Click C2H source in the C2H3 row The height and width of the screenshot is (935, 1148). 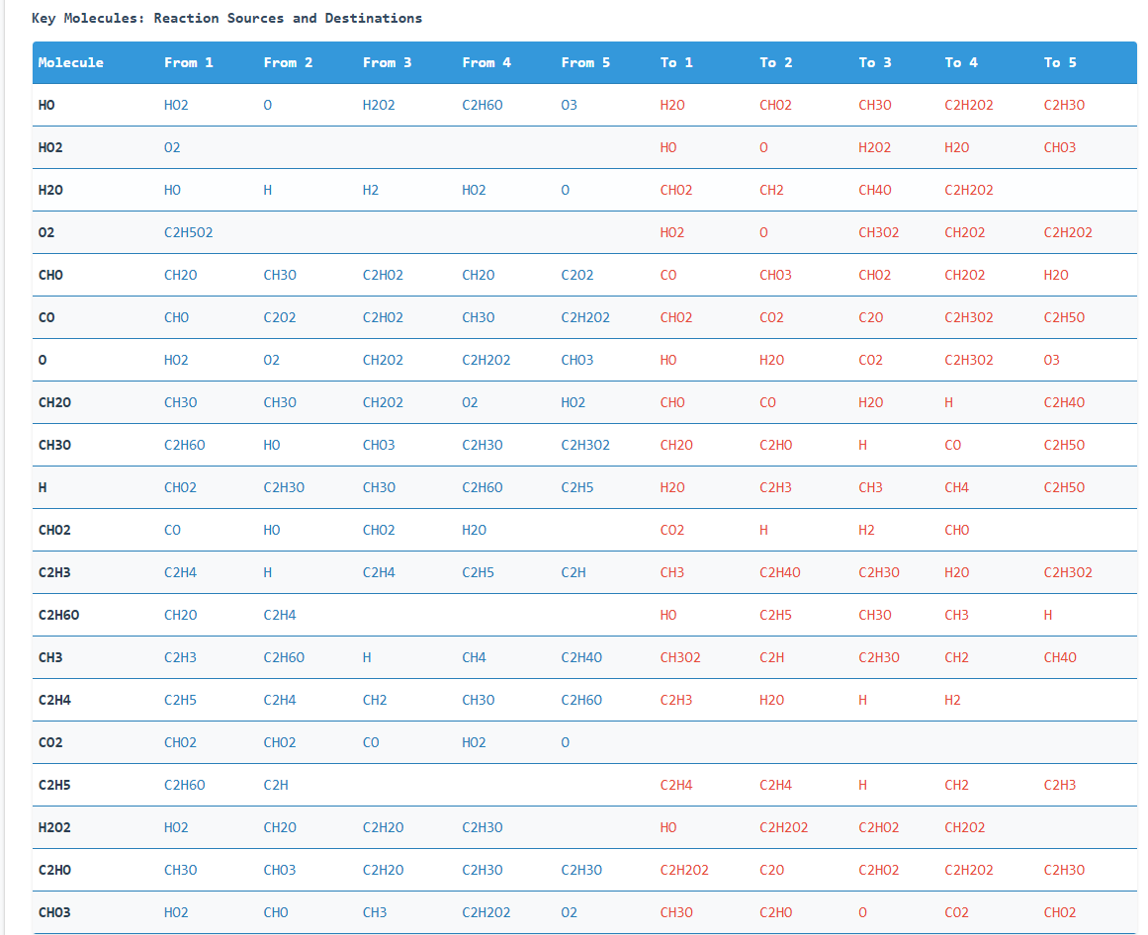pyautogui.click(x=574, y=572)
